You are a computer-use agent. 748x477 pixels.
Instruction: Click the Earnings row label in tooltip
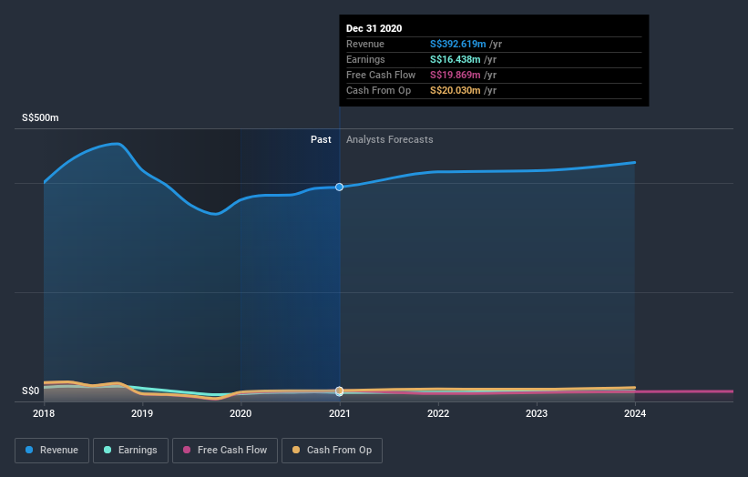point(365,59)
